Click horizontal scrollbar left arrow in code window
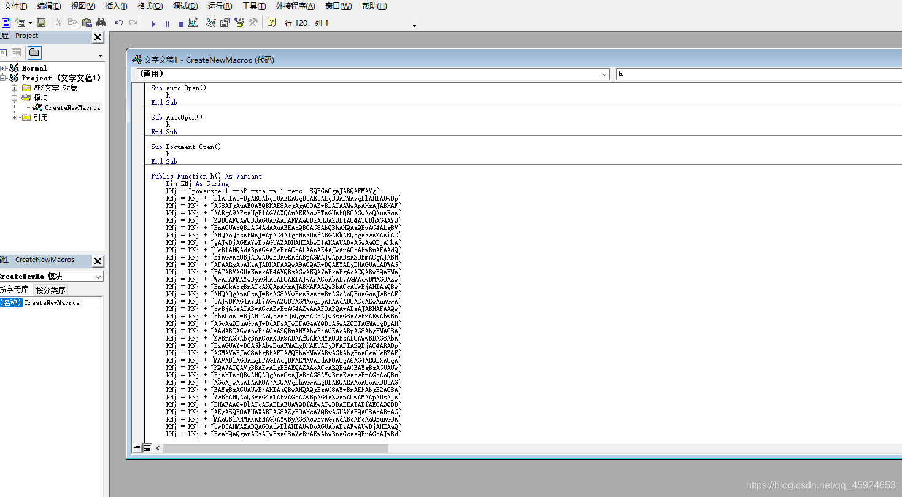 158,448
